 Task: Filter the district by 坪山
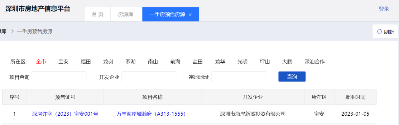point(265,62)
